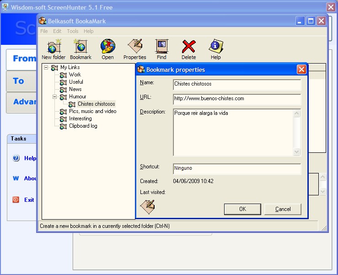Click the New folder toolbar icon
This screenshot has width=338, height=275.
(x=54, y=46)
